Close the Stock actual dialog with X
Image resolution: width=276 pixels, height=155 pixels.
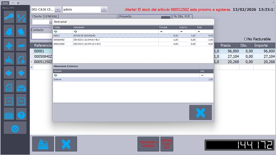[x=201, y=112]
